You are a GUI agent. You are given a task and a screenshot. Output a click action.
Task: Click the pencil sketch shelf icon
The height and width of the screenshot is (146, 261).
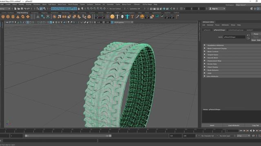(x=137, y=17)
